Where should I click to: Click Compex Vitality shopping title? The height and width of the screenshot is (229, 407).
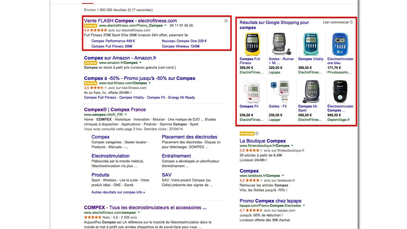click(x=311, y=59)
